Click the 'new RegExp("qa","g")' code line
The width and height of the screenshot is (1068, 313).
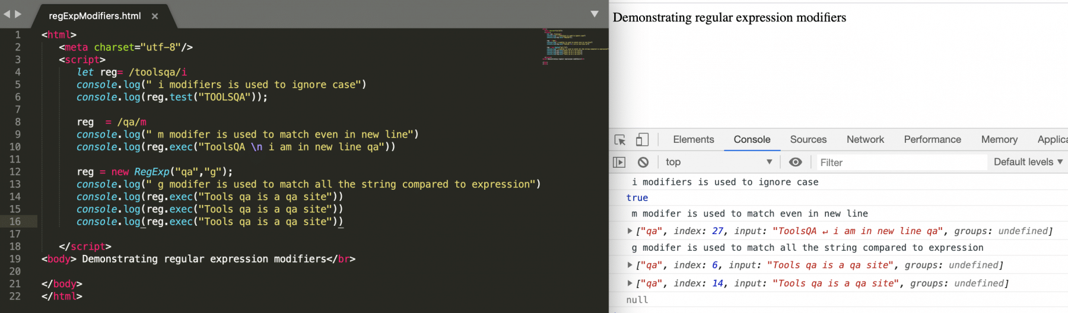coord(155,172)
